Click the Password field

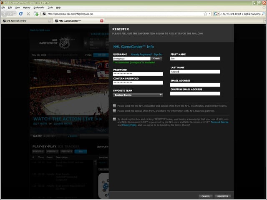(138, 74)
